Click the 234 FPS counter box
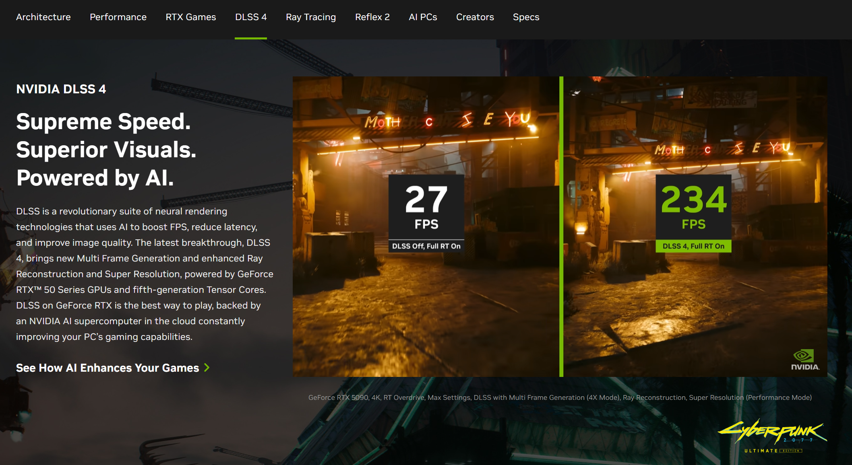This screenshot has width=852, height=465. coord(693,207)
